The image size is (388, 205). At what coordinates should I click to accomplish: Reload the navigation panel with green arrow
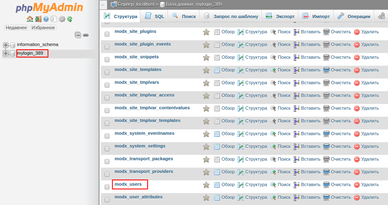click(x=70, y=19)
